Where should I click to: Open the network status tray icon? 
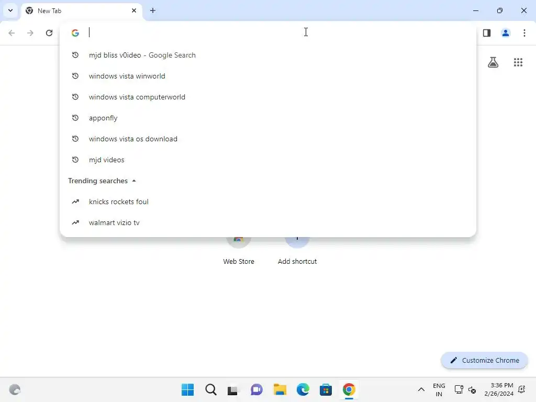[459, 389]
